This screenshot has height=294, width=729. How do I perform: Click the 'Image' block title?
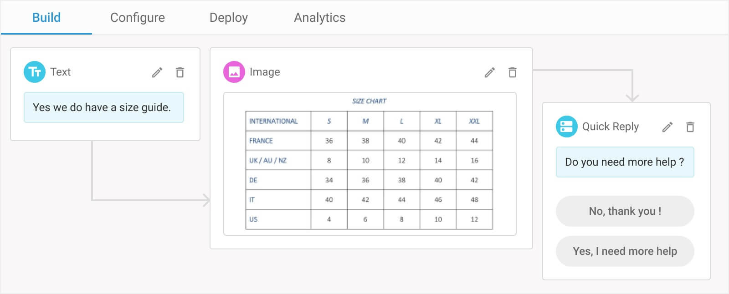pos(265,72)
